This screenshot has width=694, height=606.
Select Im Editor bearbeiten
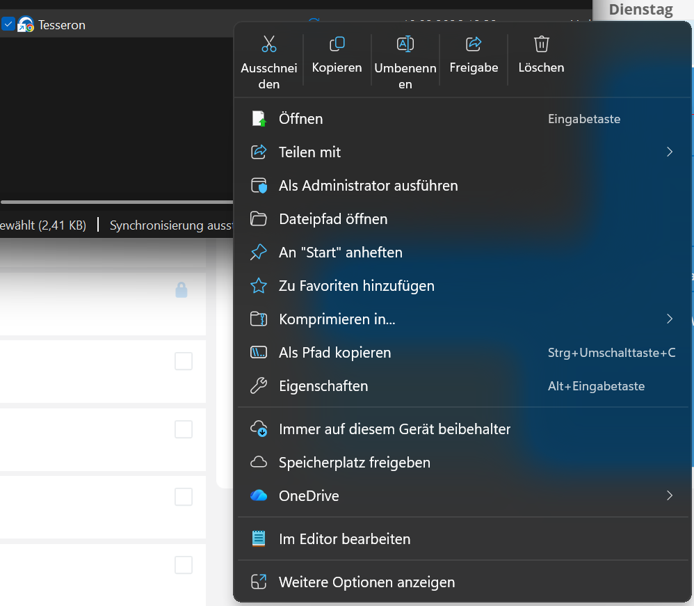(x=344, y=539)
